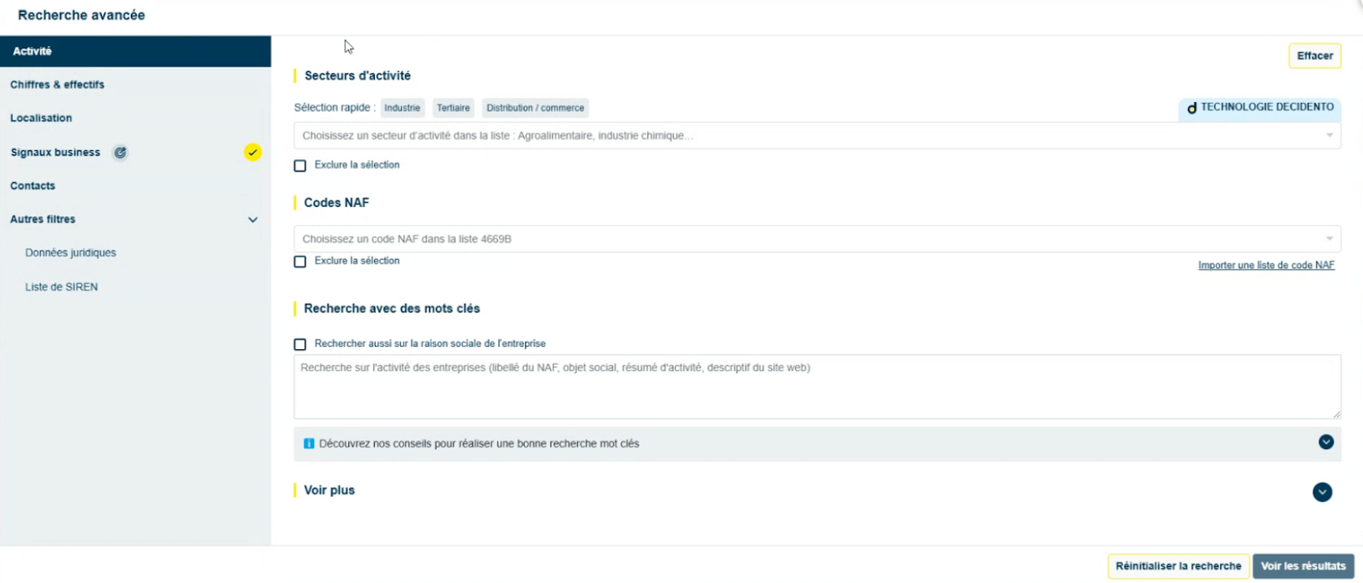Image resolution: width=1363 pixels, height=583 pixels.
Task: Click the Codes NAF heading
Action: coord(337,203)
